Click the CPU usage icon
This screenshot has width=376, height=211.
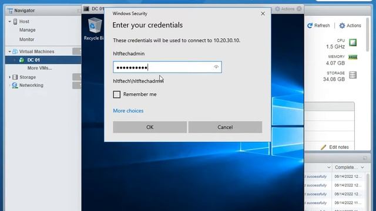[352, 43]
